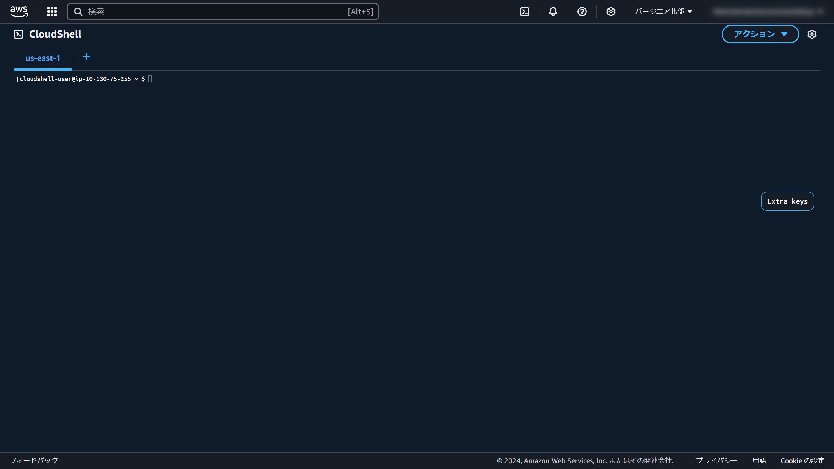Select the us-east-1 terminal tab
The height and width of the screenshot is (469, 834).
(x=43, y=58)
